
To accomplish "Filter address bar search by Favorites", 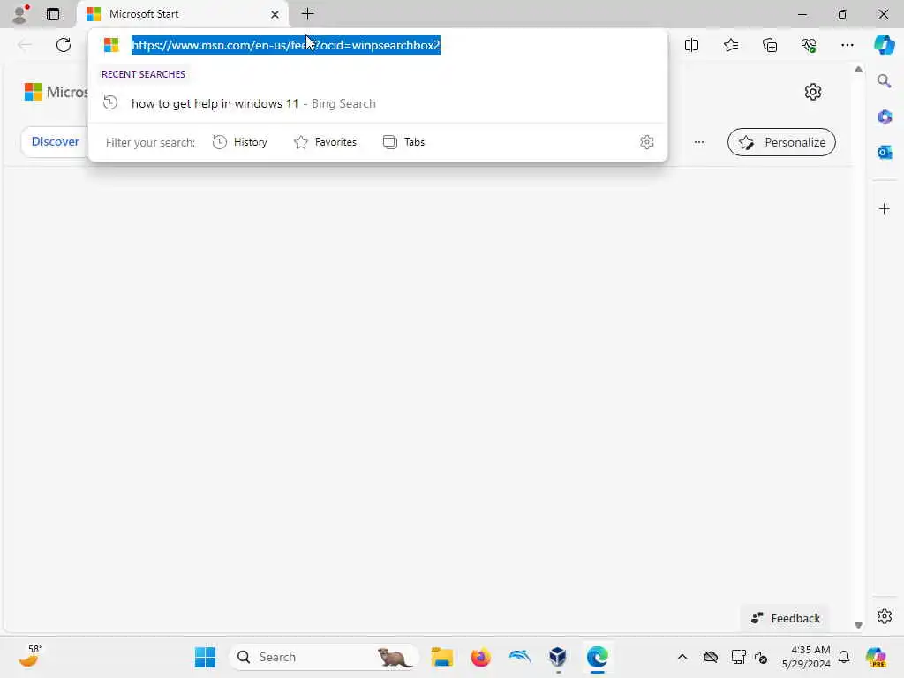I will click(x=325, y=142).
